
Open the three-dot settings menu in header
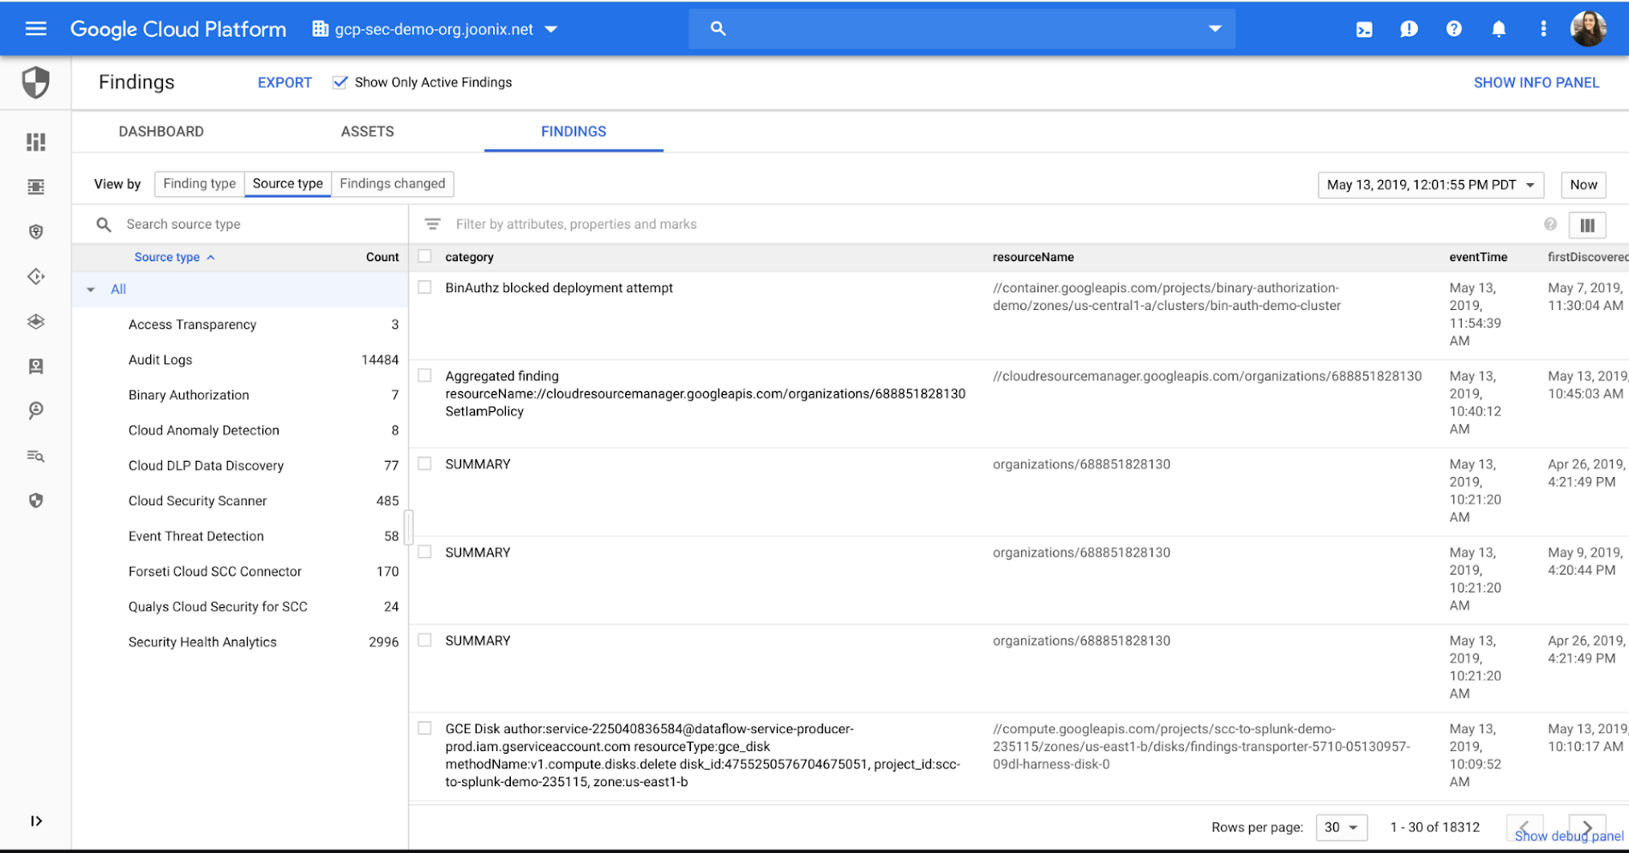[x=1543, y=29]
